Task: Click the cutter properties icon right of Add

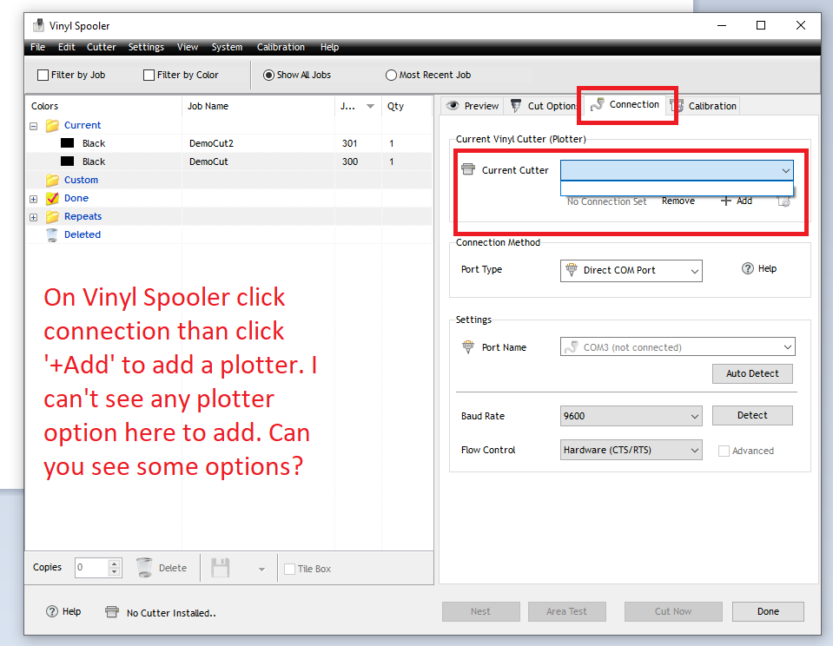Action: [x=783, y=201]
